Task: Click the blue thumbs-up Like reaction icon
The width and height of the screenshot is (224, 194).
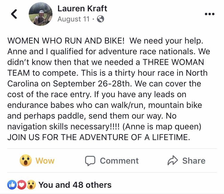Action: click(x=13, y=185)
